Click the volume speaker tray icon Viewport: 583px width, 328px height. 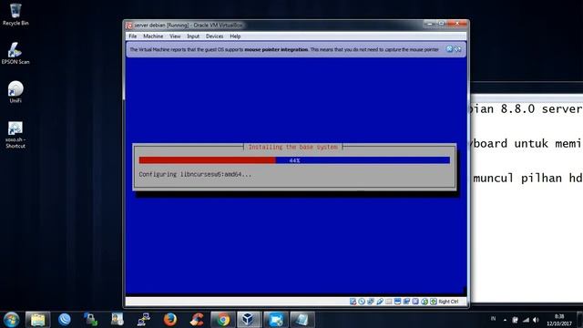[x=536, y=320]
